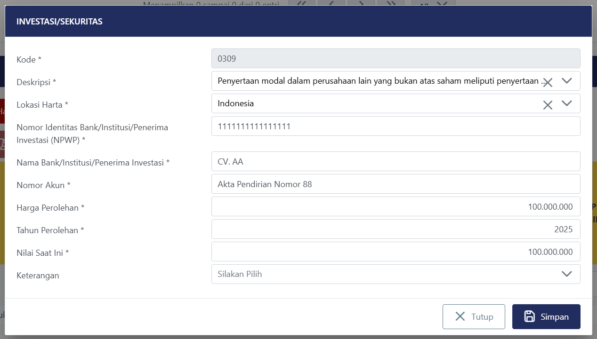Viewport: 597px width, 339px height.
Task: Clear the Deskripsi selection with X
Action: [x=547, y=82]
